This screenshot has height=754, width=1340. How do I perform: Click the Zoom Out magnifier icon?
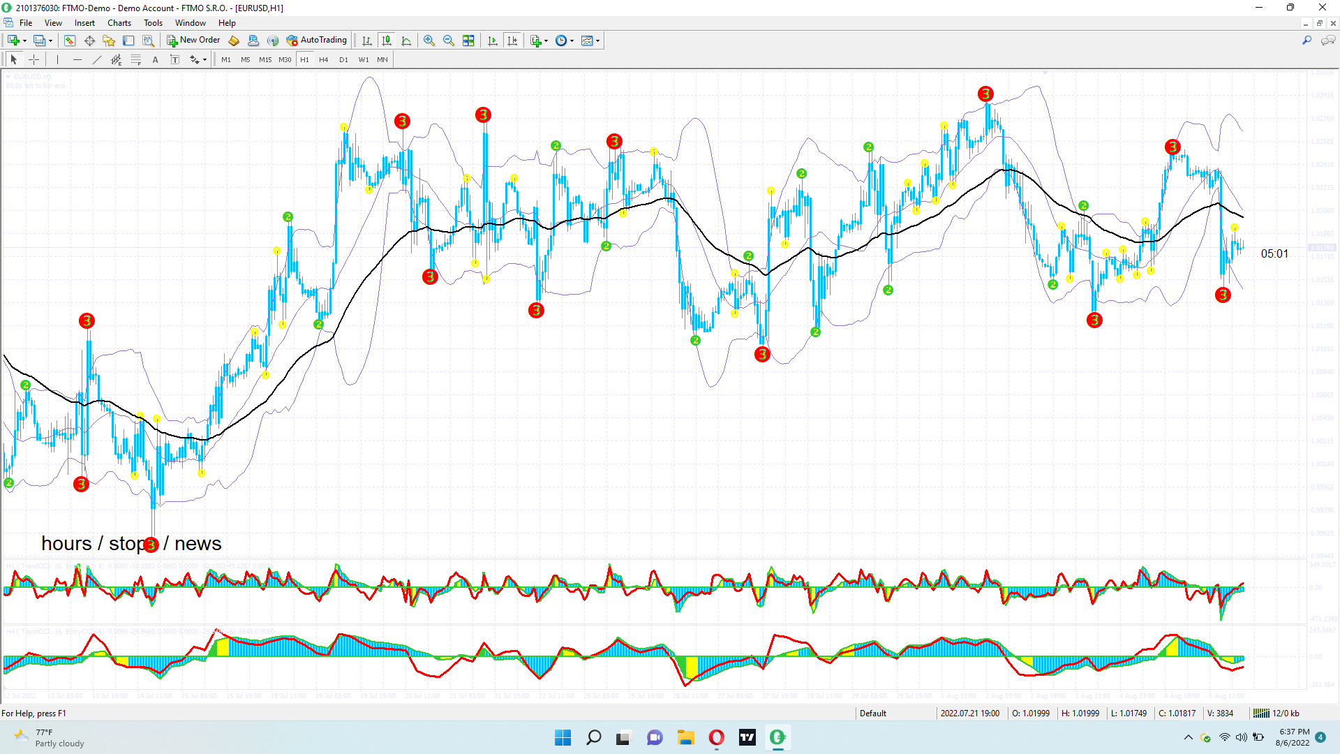pyautogui.click(x=449, y=40)
